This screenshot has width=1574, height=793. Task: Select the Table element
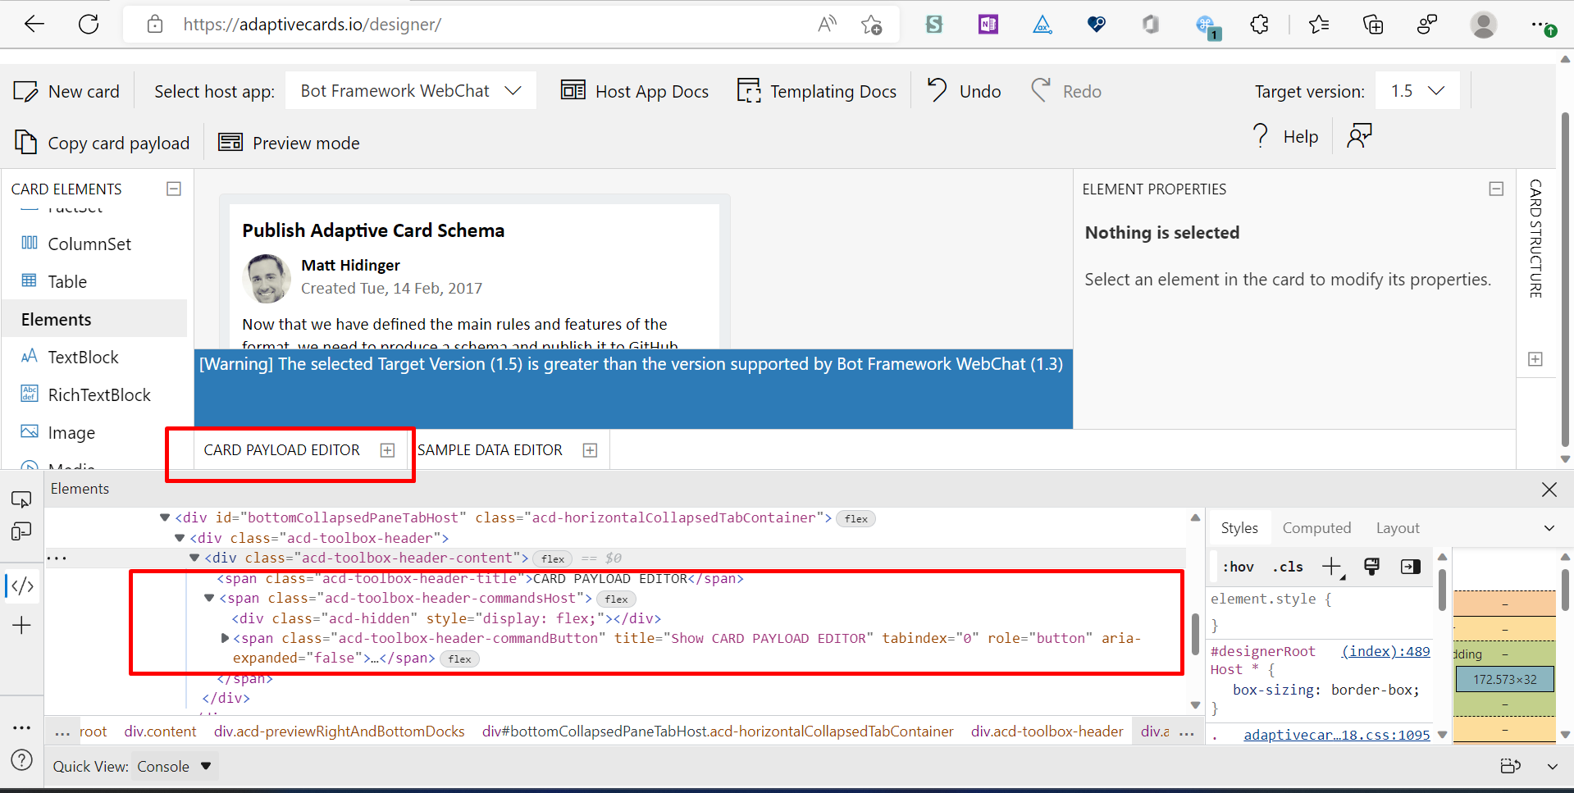coord(54,281)
